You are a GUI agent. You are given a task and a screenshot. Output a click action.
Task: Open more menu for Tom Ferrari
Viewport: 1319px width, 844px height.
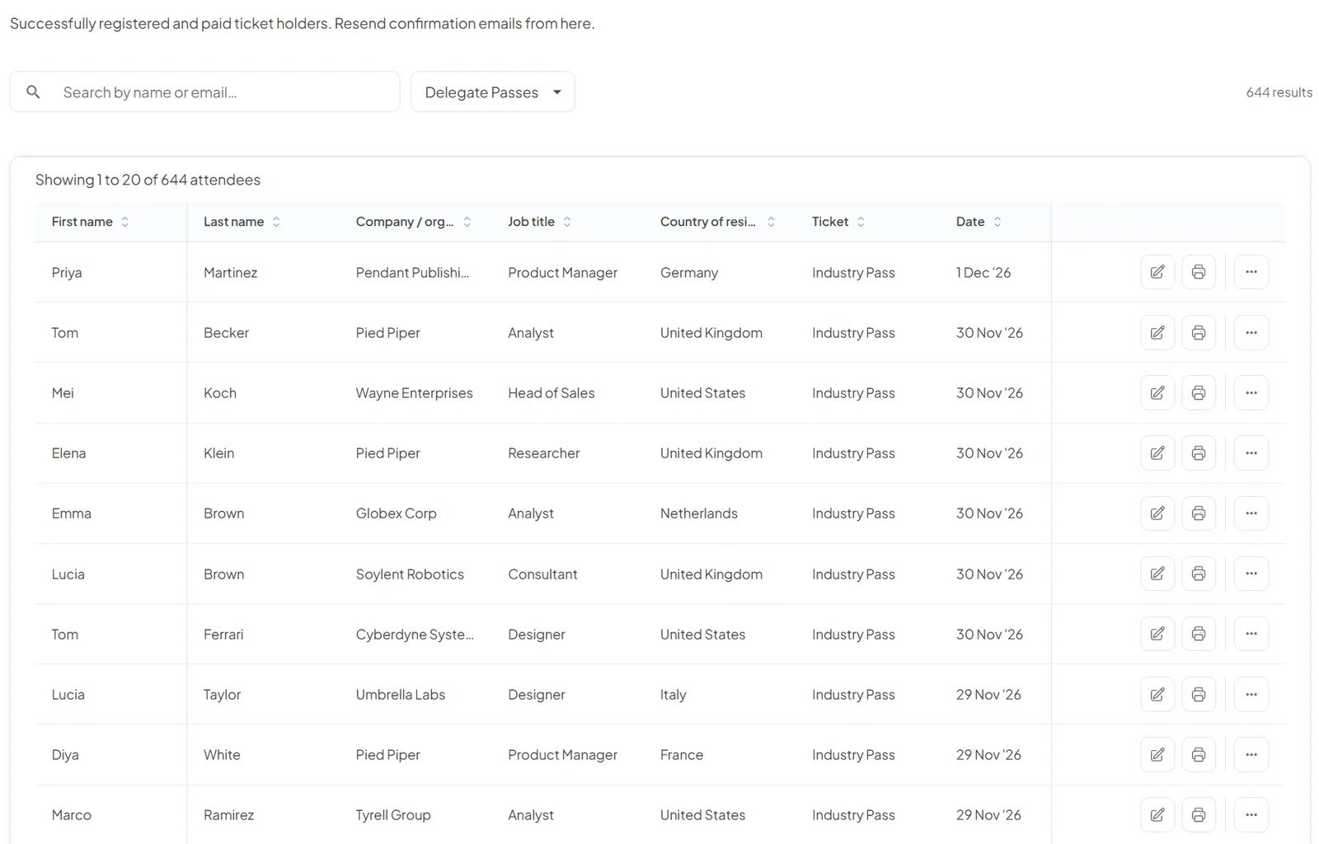[1251, 634]
